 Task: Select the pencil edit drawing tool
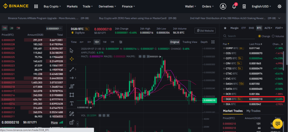(x=72, y=114)
